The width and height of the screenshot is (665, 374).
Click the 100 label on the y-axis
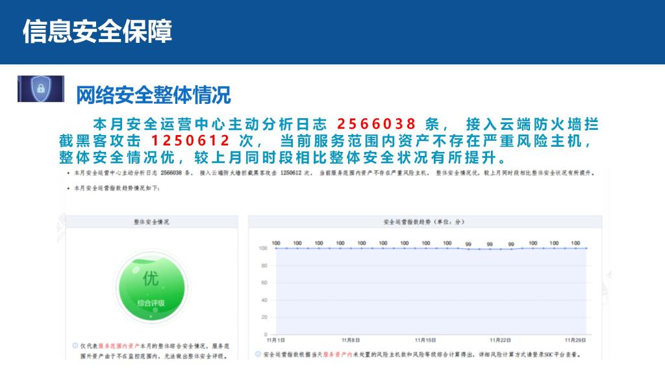tap(263, 248)
